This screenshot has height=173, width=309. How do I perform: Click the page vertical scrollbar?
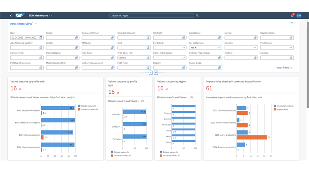(308, 65)
